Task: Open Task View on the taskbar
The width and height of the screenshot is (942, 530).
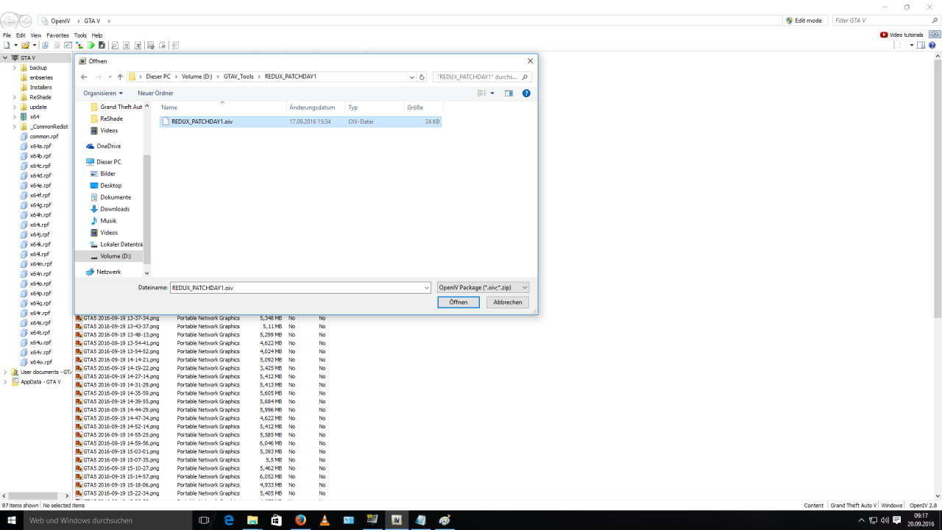Action: 204,520
